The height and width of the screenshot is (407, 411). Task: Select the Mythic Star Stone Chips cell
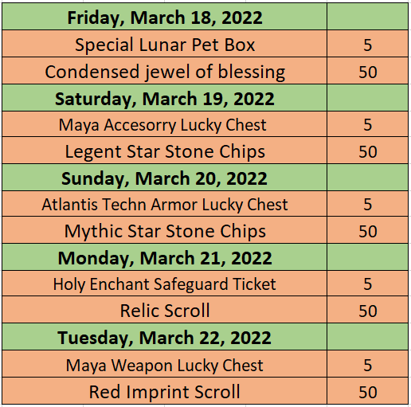(x=165, y=230)
